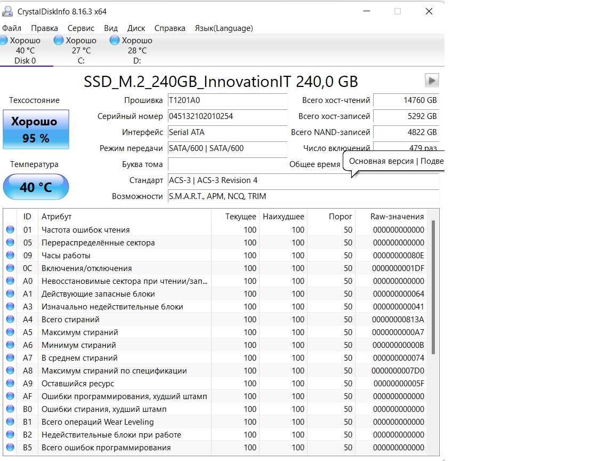Click the Наихудшее column header
614x461 pixels.
click(x=283, y=217)
